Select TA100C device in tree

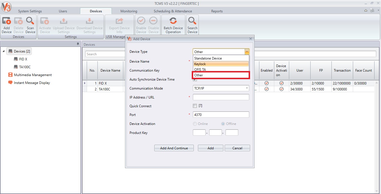pos(22,67)
